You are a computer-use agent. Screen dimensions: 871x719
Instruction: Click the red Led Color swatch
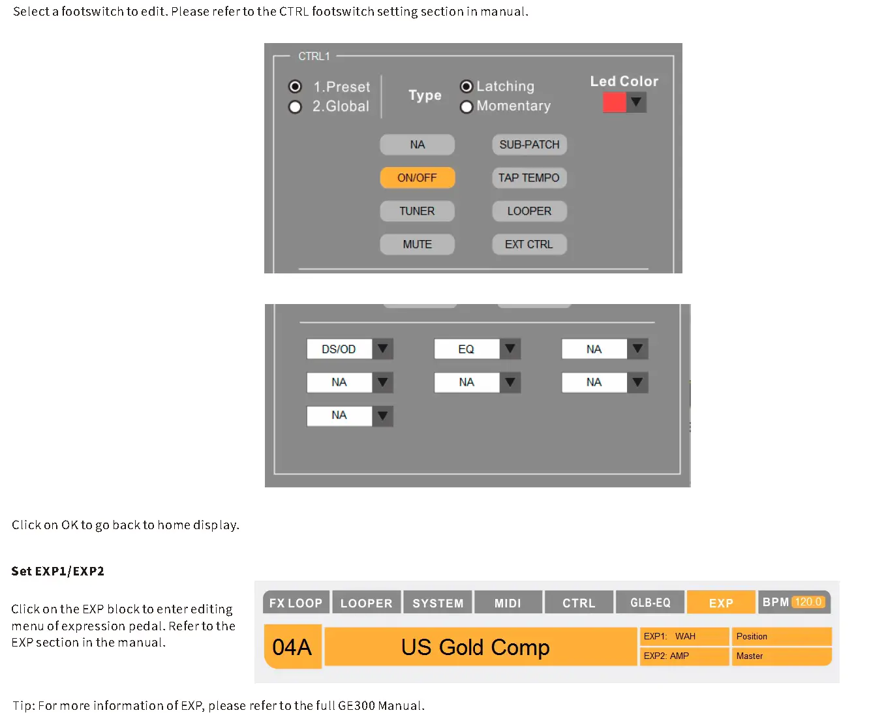click(615, 102)
